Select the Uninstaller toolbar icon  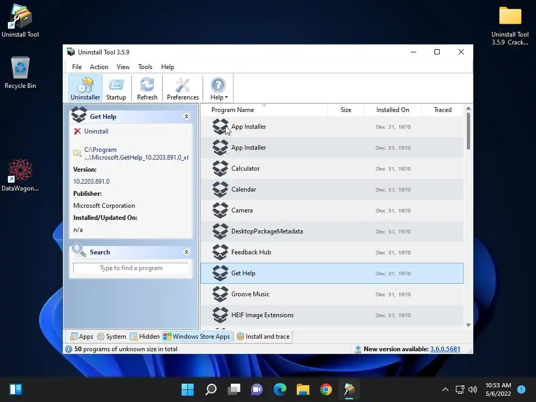[85, 88]
